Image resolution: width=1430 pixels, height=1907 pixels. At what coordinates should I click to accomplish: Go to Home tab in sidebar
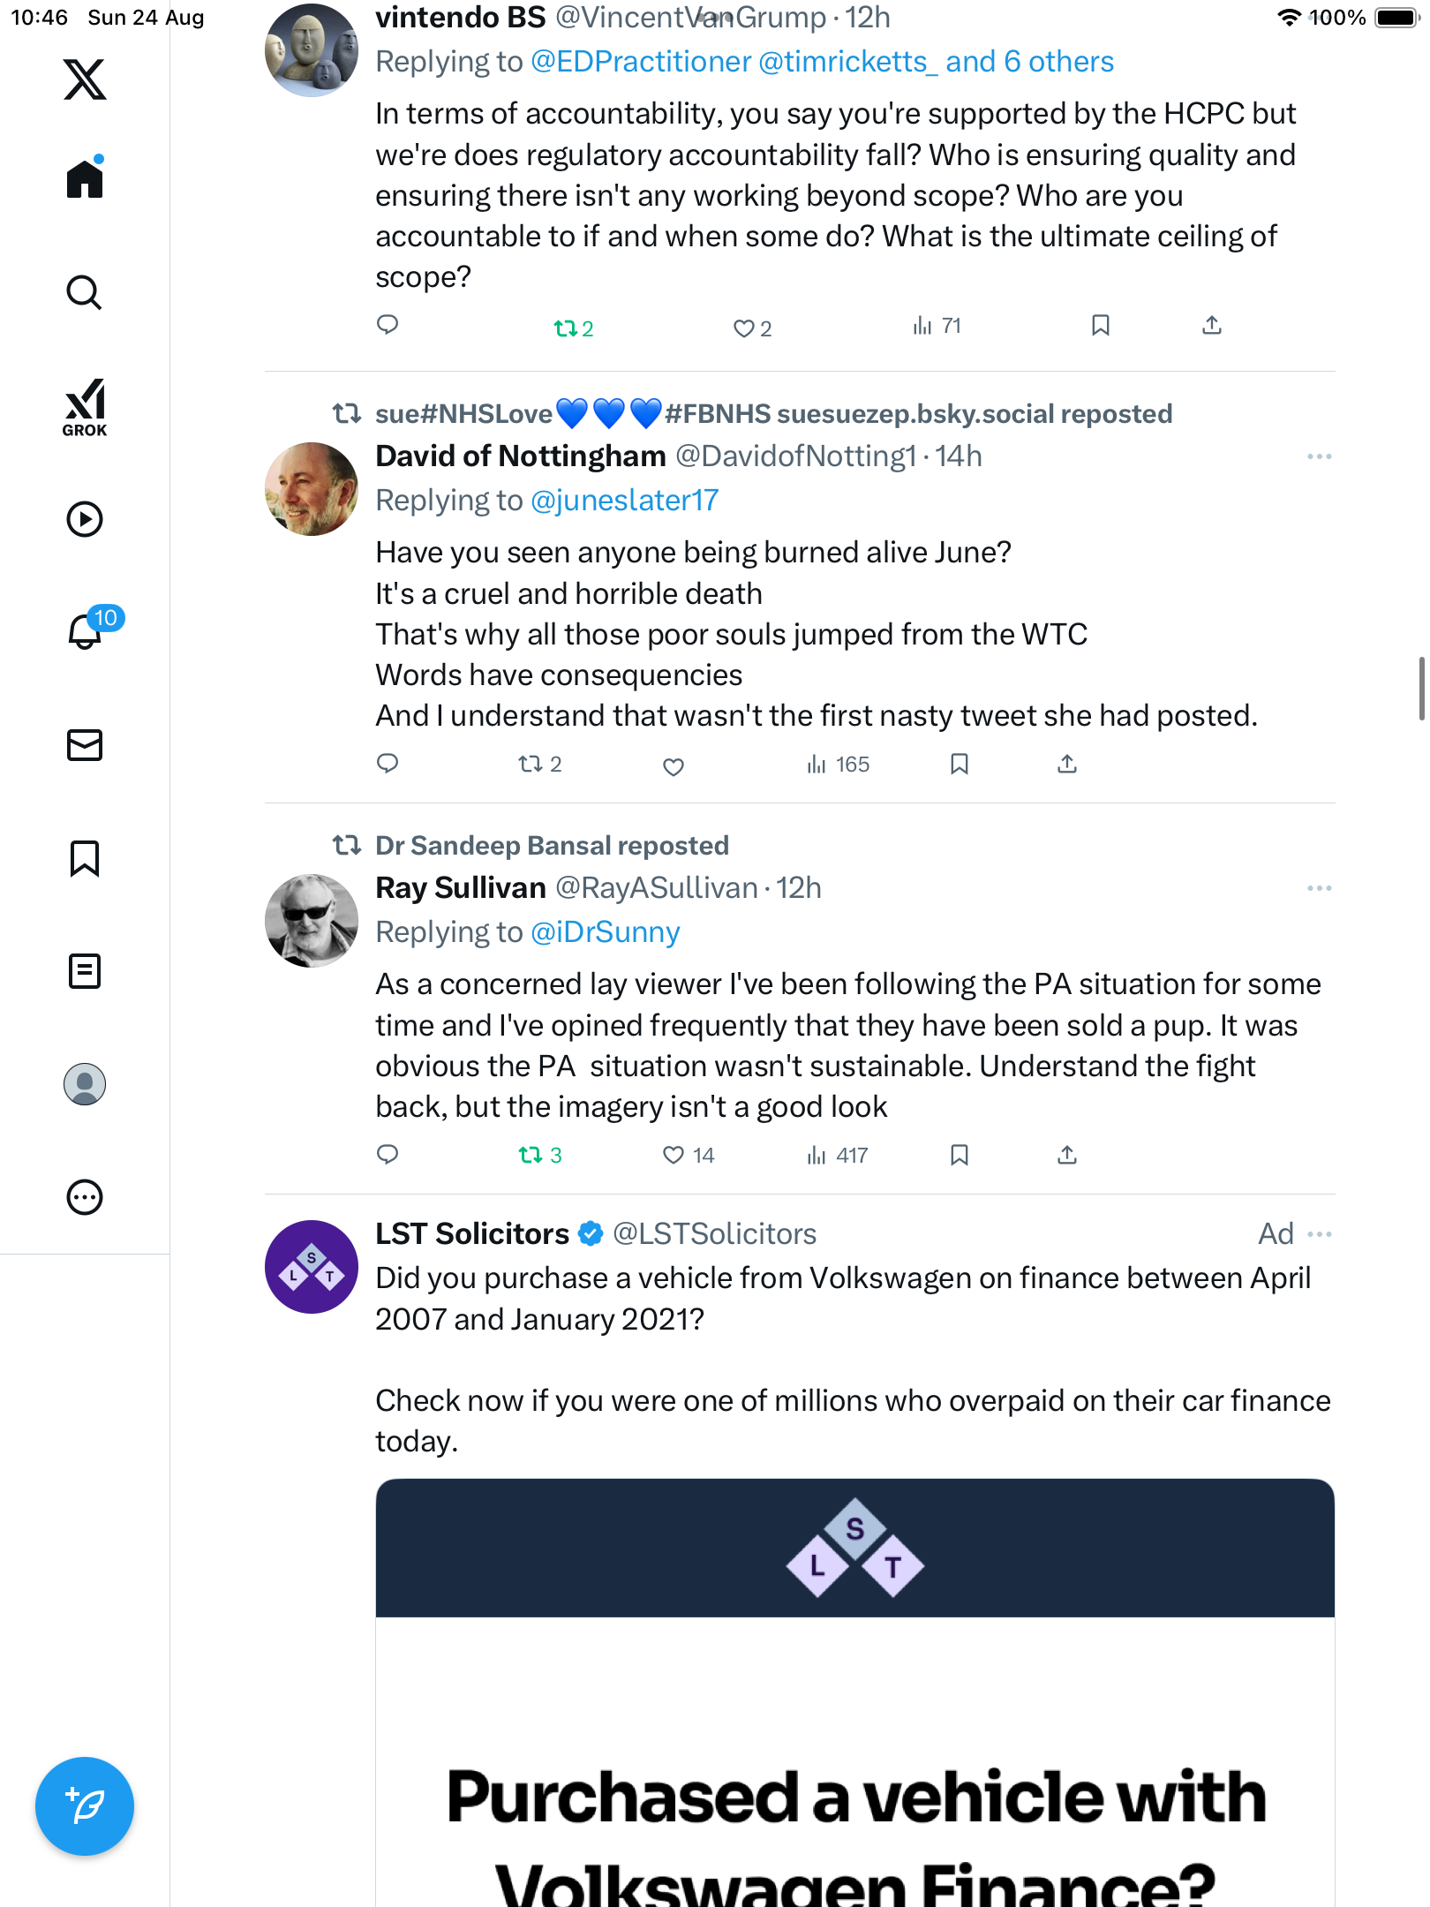(85, 179)
